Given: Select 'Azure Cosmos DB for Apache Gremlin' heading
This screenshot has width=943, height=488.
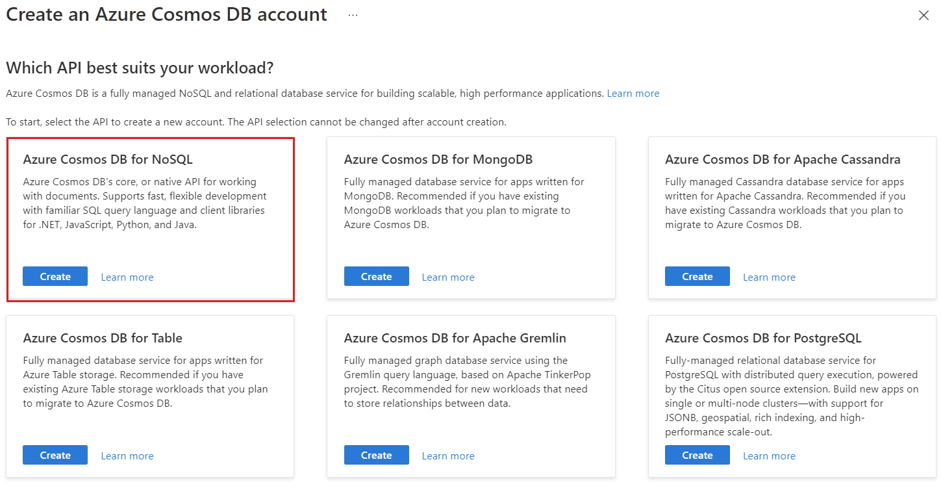Looking at the screenshot, I should click(455, 338).
